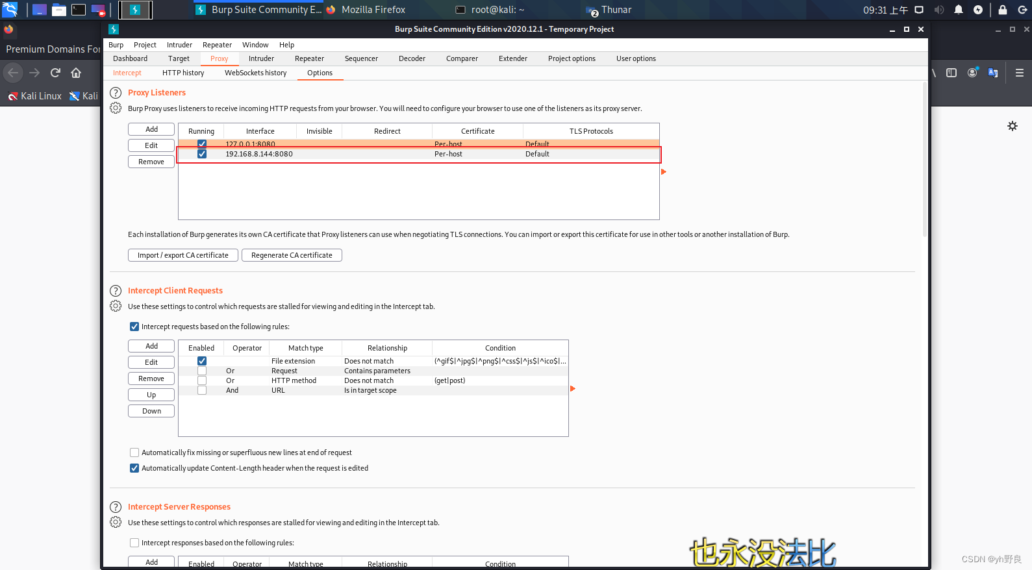This screenshot has width=1032, height=570.
Task: Open help for Proxy Listeners section
Action: tap(116, 93)
